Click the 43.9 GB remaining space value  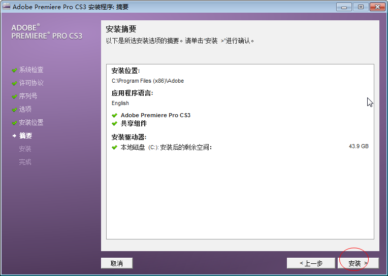tap(359, 147)
